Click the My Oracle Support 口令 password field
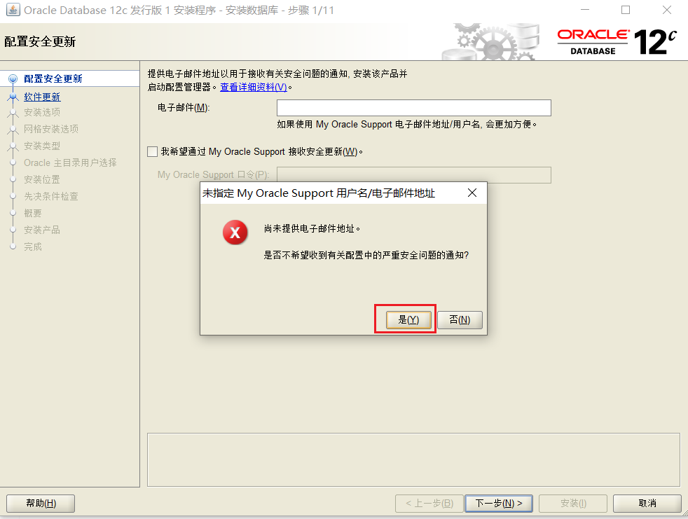 (414, 175)
